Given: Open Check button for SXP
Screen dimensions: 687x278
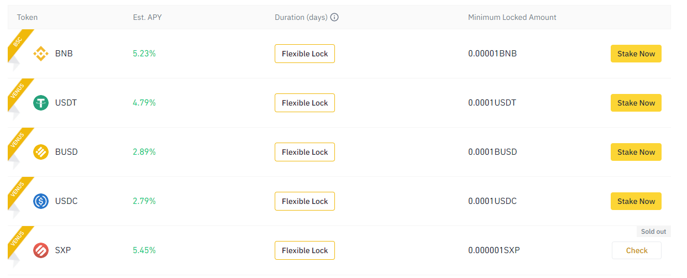Looking at the screenshot, I should click(636, 250).
